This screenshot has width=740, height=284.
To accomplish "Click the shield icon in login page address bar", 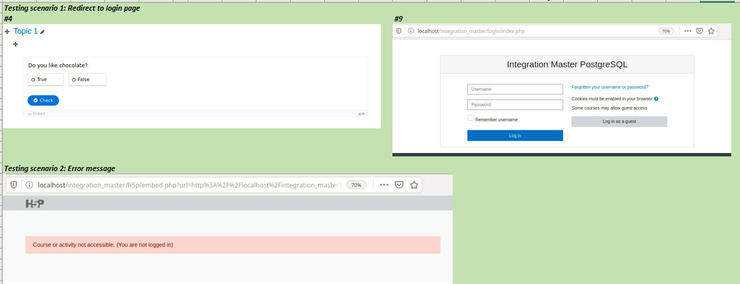I will [398, 31].
